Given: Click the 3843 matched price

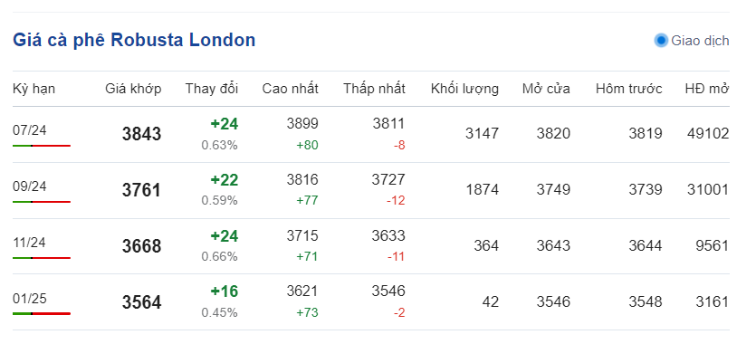Looking at the screenshot, I should (x=141, y=134).
